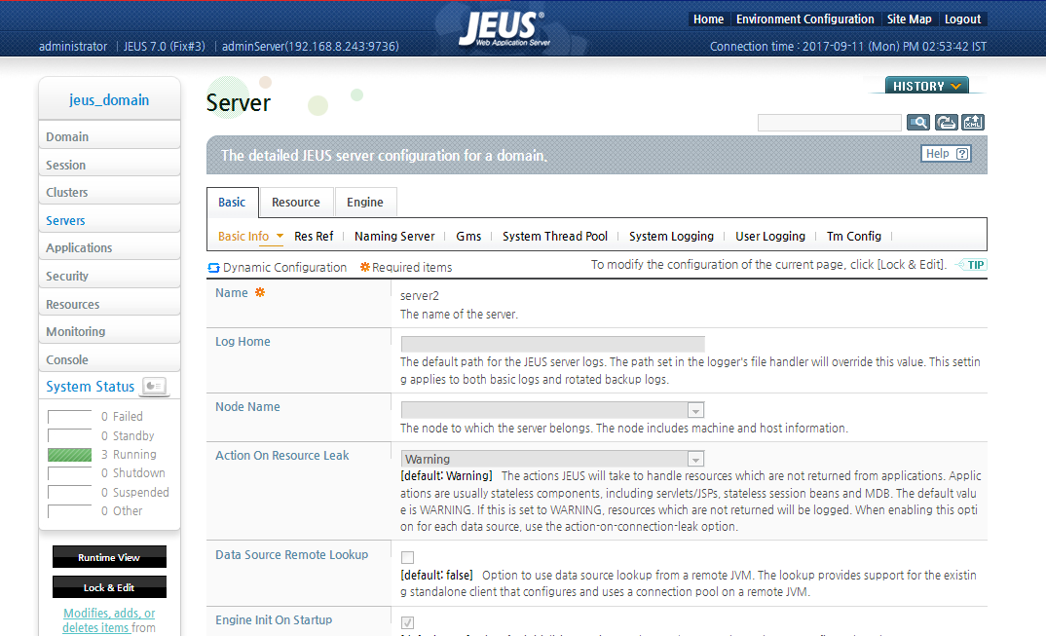The height and width of the screenshot is (636, 1046).
Task: Toggle Engine Init On Startup checkbox
Action: (408, 622)
